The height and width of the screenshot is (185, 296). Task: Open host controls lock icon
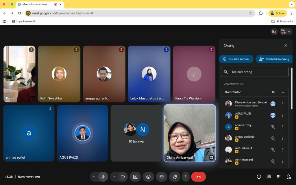(288, 177)
